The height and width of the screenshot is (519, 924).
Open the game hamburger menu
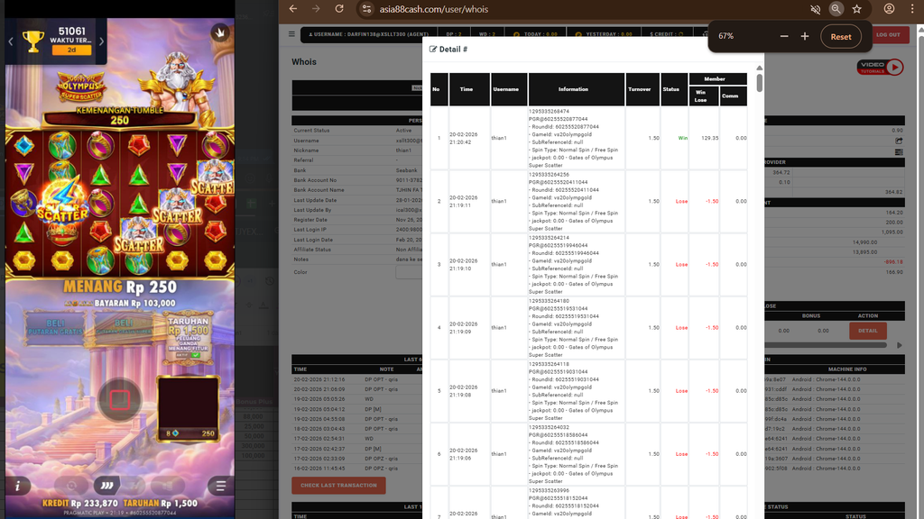(220, 486)
